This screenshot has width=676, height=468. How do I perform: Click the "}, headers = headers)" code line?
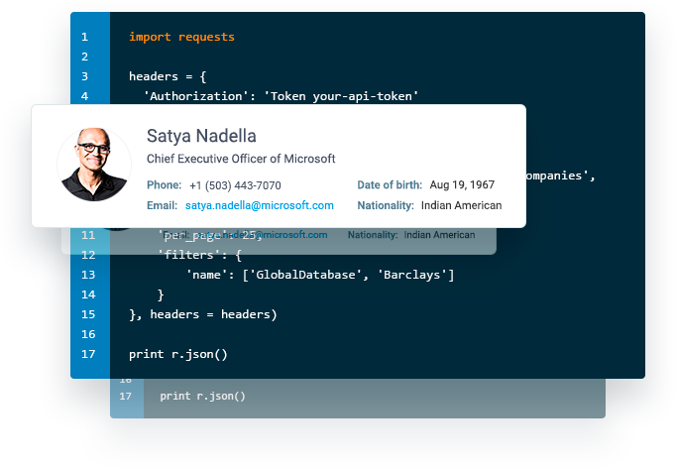tap(202, 314)
